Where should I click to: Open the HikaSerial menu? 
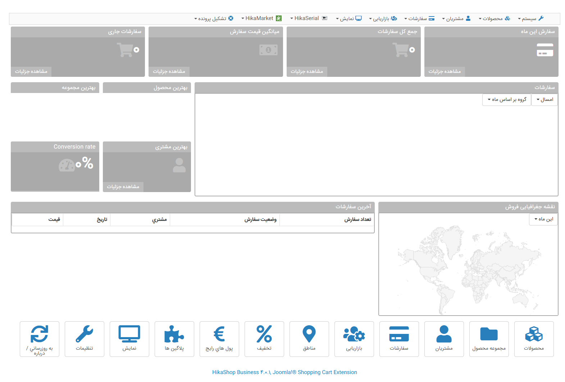(x=309, y=18)
